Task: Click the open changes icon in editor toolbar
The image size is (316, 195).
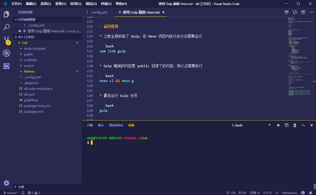Action: [295, 12]
